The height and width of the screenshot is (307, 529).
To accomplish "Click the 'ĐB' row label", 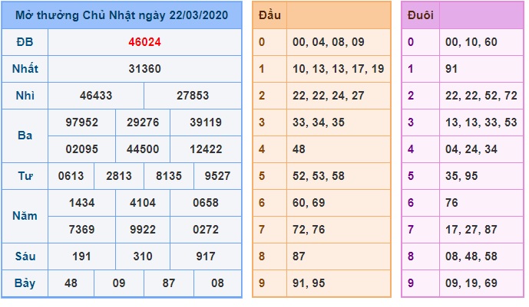I will 25,42.
